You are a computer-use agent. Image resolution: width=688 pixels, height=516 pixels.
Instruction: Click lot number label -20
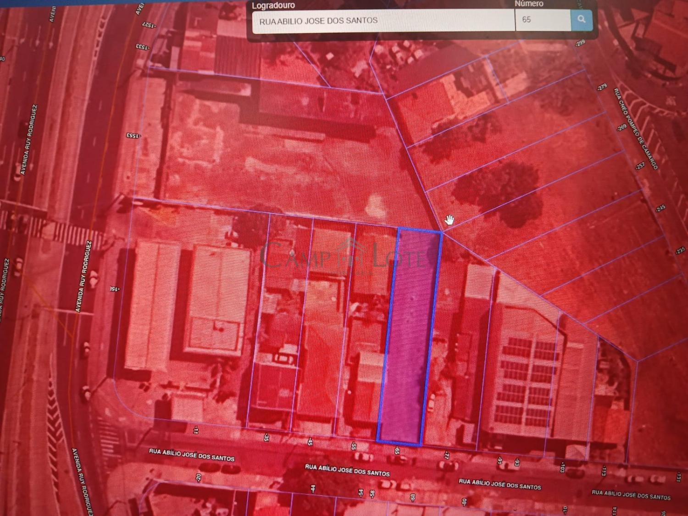pos(198,477)
